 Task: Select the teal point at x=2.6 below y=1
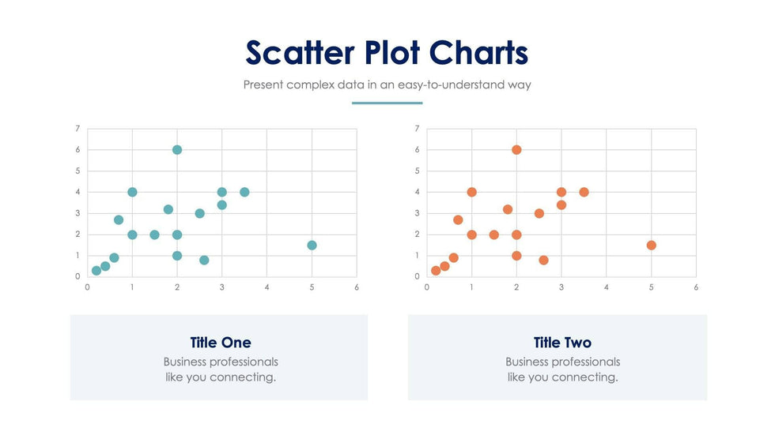tap(204, 261)
